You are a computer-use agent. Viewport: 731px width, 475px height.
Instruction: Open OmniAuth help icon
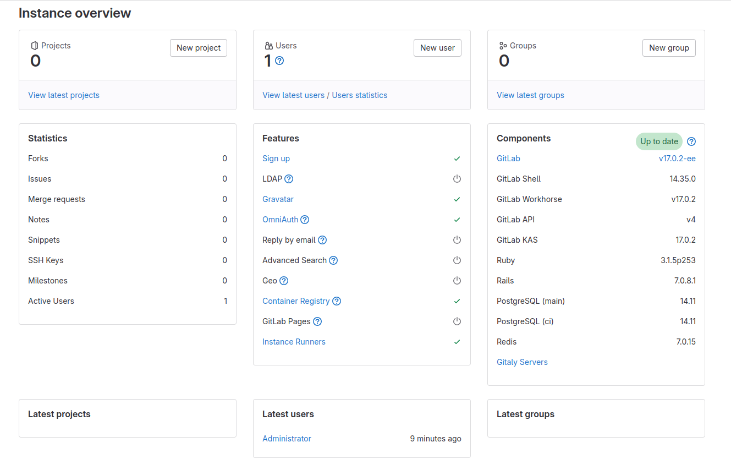click(305, 220)
